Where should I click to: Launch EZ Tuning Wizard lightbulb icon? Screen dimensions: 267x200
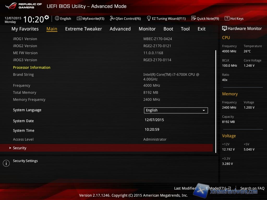click(149, 18)
